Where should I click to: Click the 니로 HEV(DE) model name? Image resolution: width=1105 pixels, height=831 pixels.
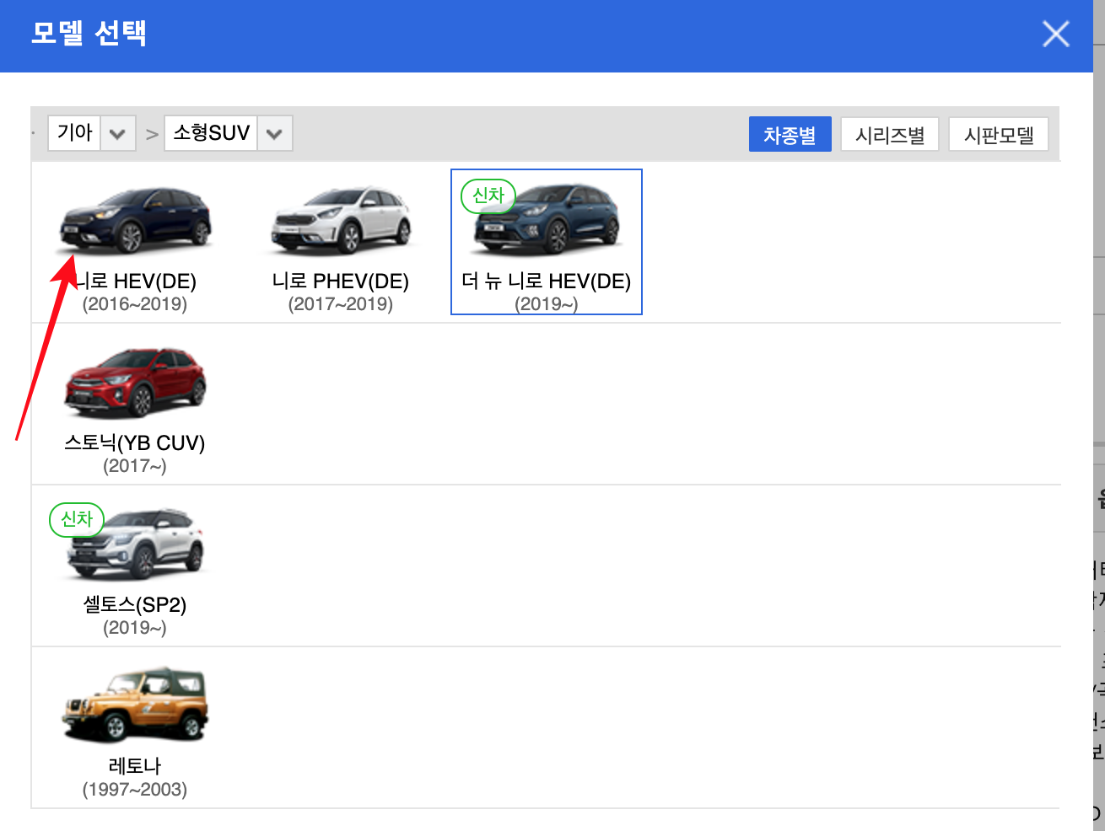pos(135,281)
